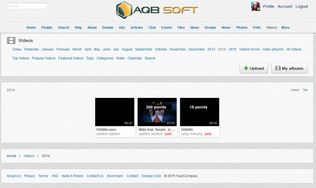Open Featured Videos link
The image size is (316, 188).
coord(71,58)
